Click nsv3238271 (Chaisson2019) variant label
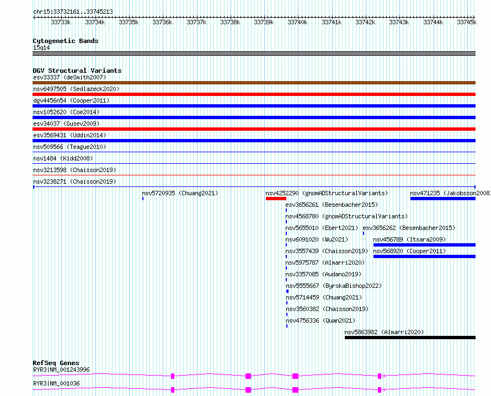491x396 pixels. (74, 181)
